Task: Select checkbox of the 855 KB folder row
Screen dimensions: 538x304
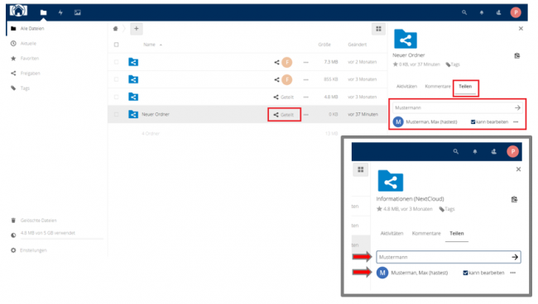Action: (117, 79)
